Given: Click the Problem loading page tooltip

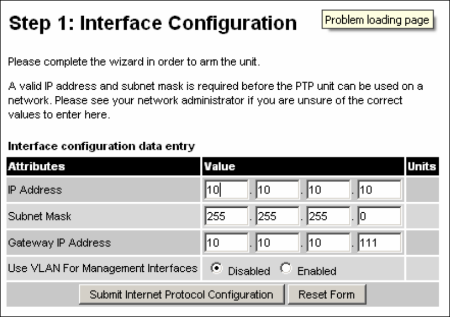Looking at the screenshot, I should tap(377, 21).
